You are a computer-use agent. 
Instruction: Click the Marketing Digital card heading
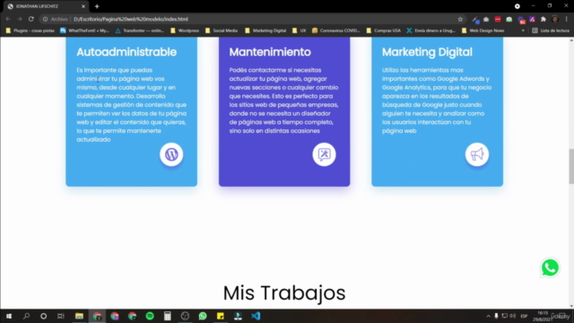click(427, 52)
